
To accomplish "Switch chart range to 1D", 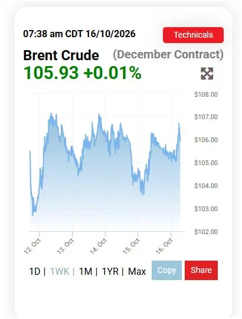I will coord(35,271).
